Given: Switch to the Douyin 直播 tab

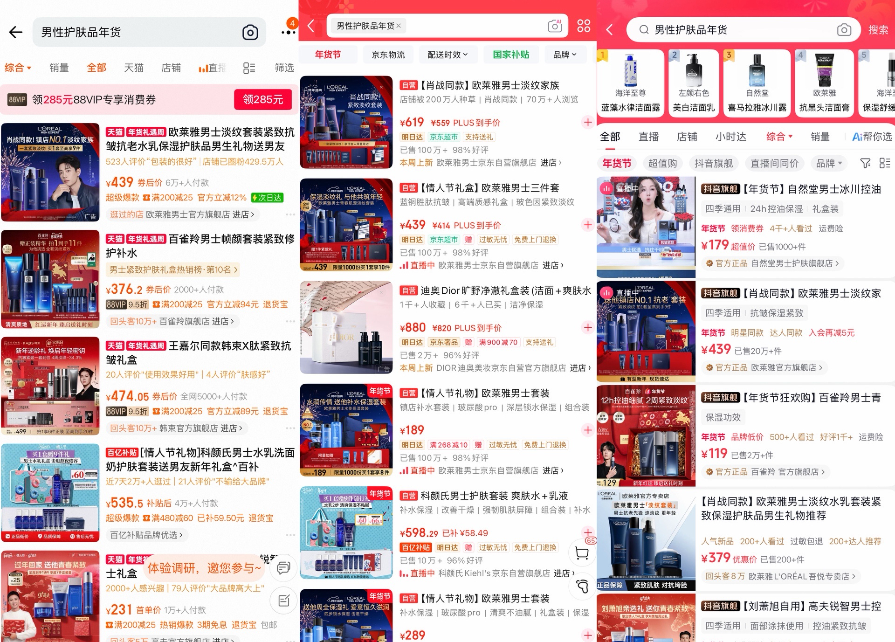Looking at the screenshot, I should (x=648, y=137).
